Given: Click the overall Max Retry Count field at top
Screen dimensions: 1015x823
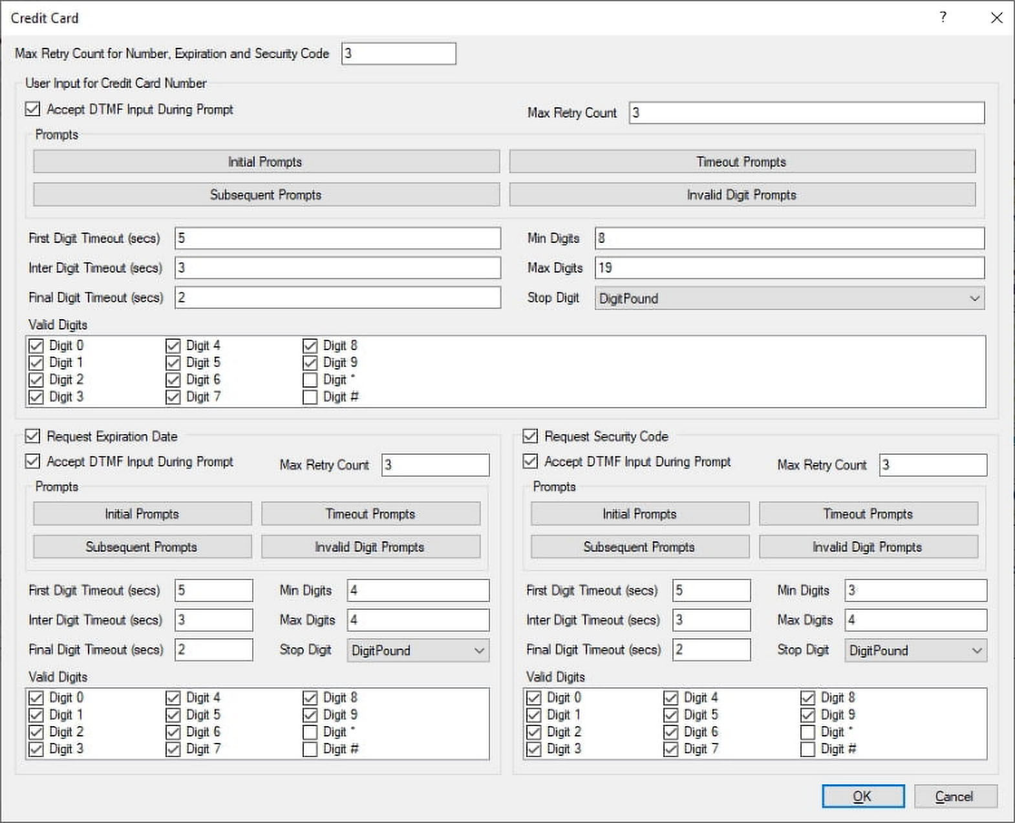Looking at the screenshot, I should pyautogui.click(x=399, y=54).
